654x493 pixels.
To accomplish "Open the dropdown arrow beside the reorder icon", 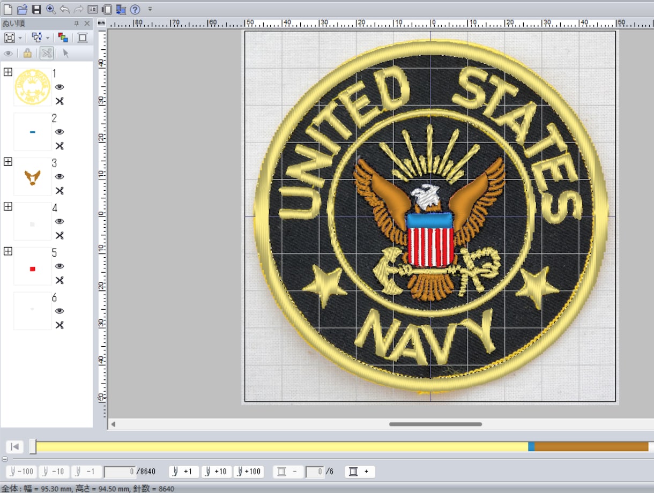I will 48,38.
